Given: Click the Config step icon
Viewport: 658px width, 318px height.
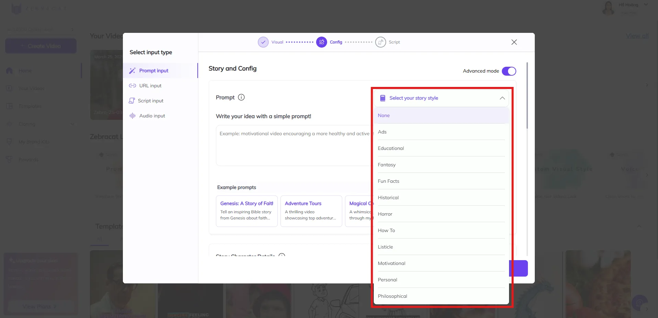Looking at the screenshot, I should [322, 42].
